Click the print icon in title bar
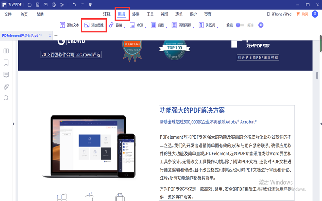322x201 pixels. point(54,5)
